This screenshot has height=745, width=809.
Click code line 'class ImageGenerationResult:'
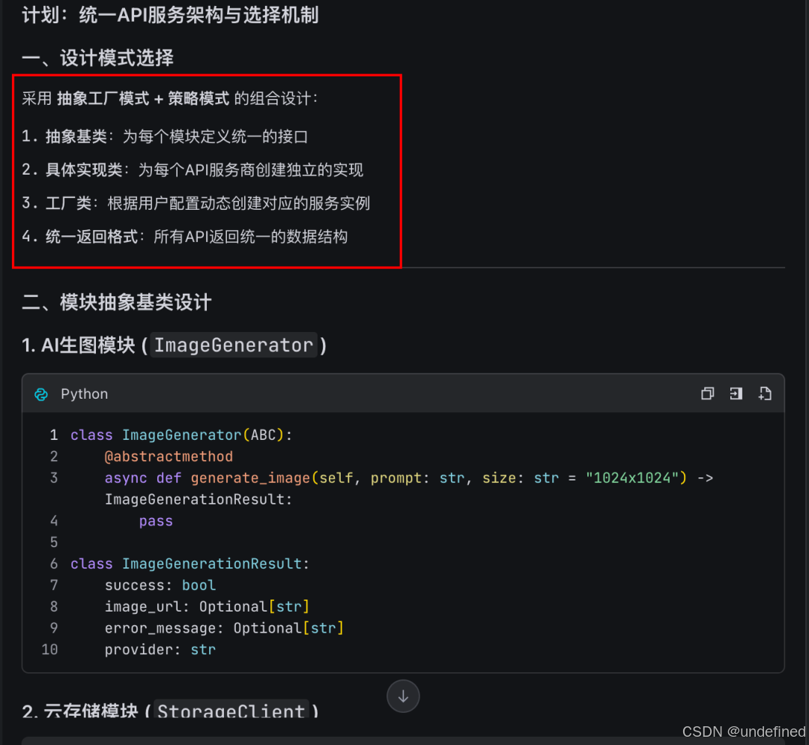[190, 564]
